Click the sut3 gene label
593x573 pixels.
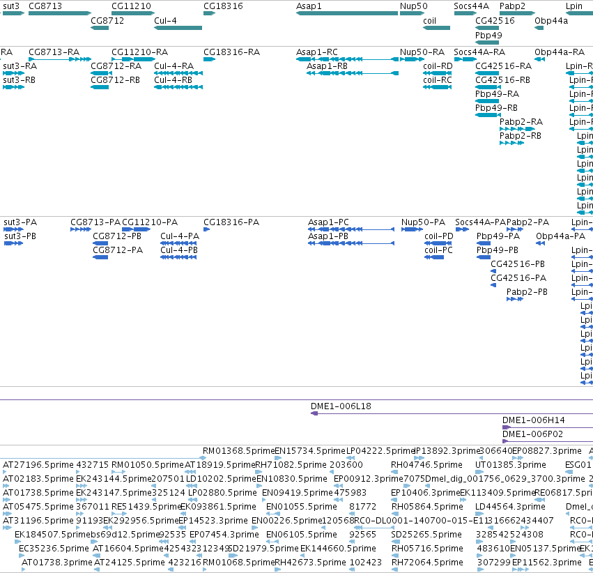[11, 6]
